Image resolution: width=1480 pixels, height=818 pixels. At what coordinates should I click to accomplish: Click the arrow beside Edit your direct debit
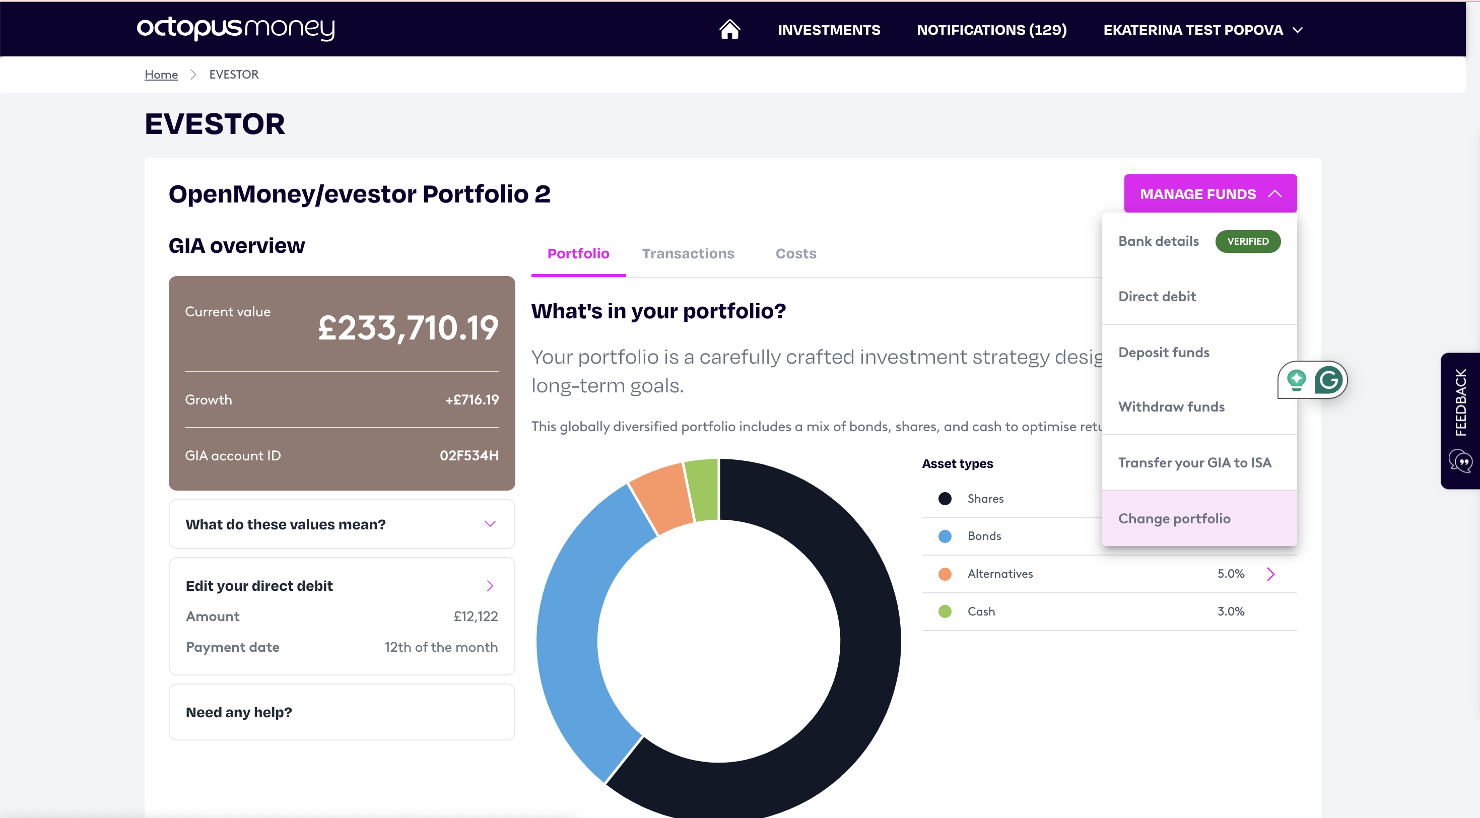pos(490,585)
